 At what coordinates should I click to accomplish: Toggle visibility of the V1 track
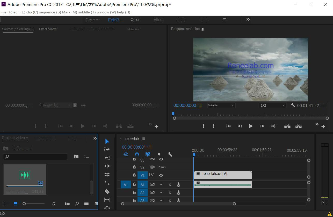[x=161, y=175]
